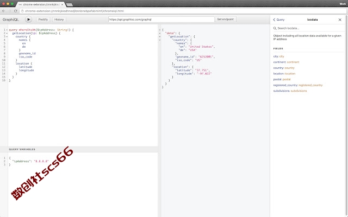This screenshot has height=217, width=348.
Task: Click the "-97.822" longitude result value
Action: pyautogui.click(x=204, y=74)
